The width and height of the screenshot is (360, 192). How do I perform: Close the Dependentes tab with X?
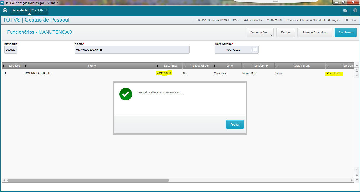(x=46, y=10)
